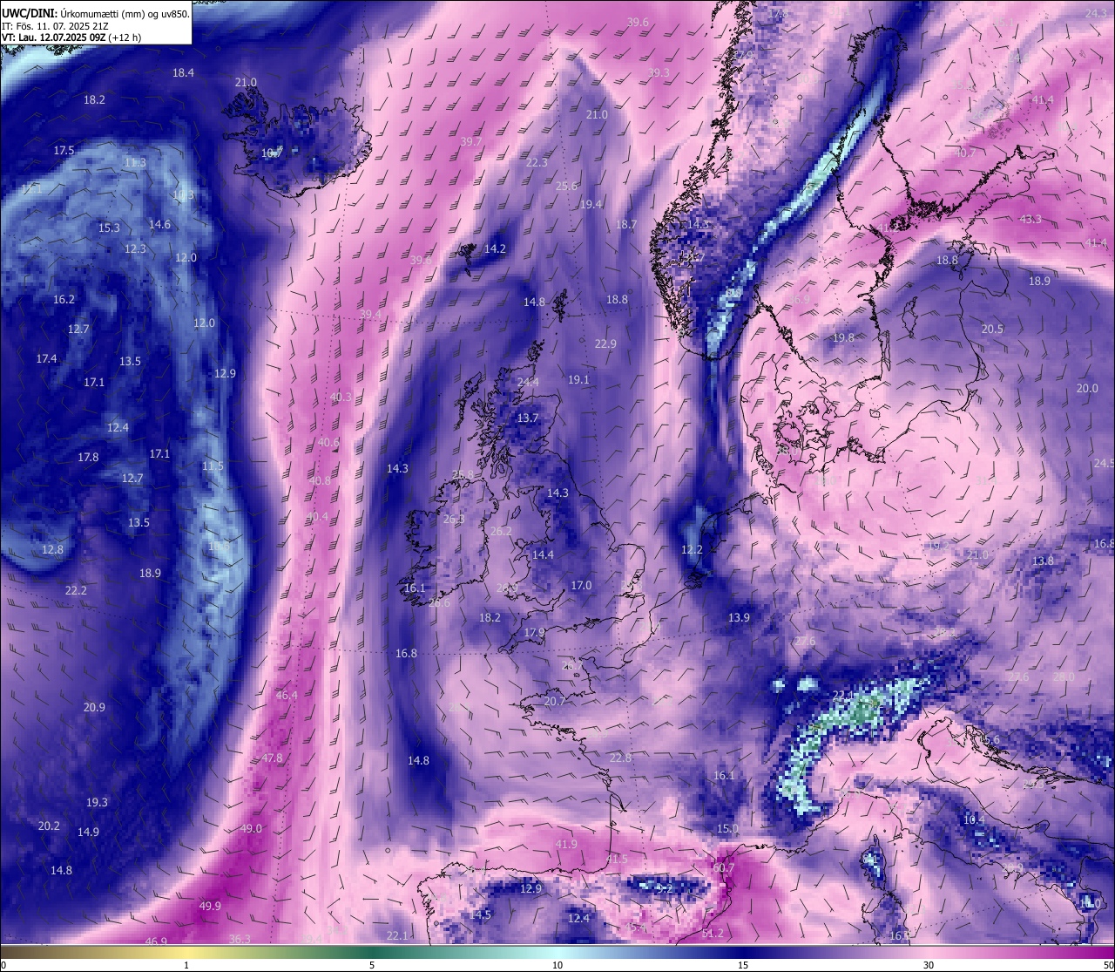Click the 14.2 value near the Faroe Islands
1115x972 pixels.
[x=495, y=249]
